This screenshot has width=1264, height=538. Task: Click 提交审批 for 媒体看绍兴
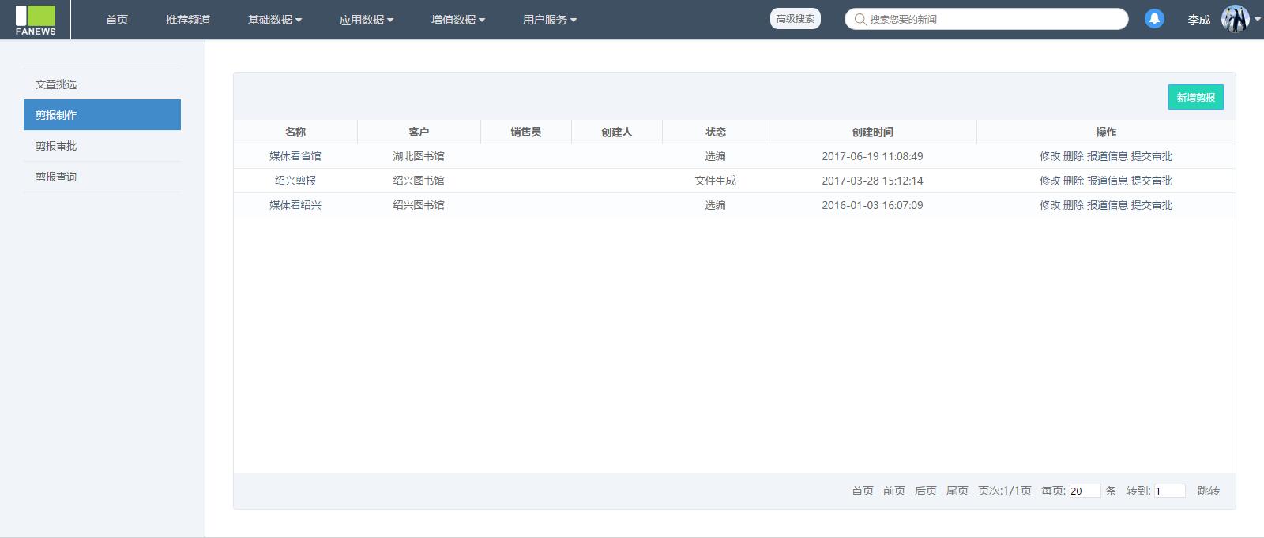coord(1152,205)
